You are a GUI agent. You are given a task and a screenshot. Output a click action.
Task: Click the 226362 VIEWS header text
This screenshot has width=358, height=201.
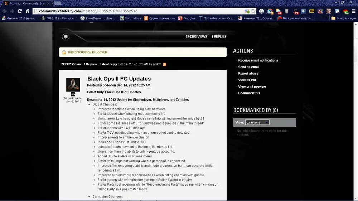(x=196, y=36)
